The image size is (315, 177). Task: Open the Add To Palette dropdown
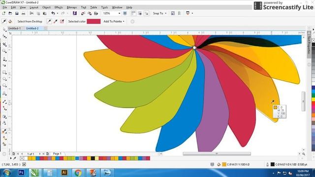tap(114, 22)
